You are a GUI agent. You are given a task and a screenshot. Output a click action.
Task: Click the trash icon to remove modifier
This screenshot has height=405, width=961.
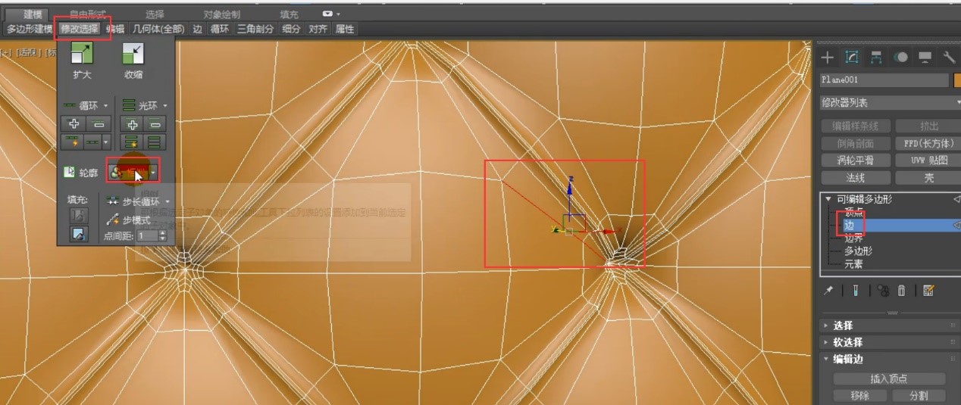point(902,290)
